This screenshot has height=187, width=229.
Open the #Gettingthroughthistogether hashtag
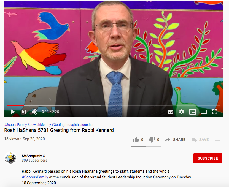pyautogui.click(x=72, y=125)
